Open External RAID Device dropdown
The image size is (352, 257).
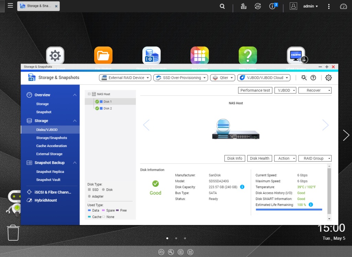click(x=125, y=78)
